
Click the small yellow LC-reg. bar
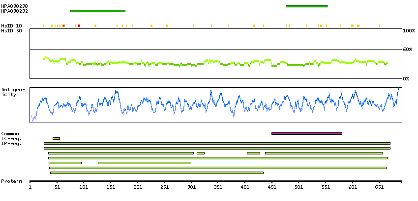(x=56, y=138)
